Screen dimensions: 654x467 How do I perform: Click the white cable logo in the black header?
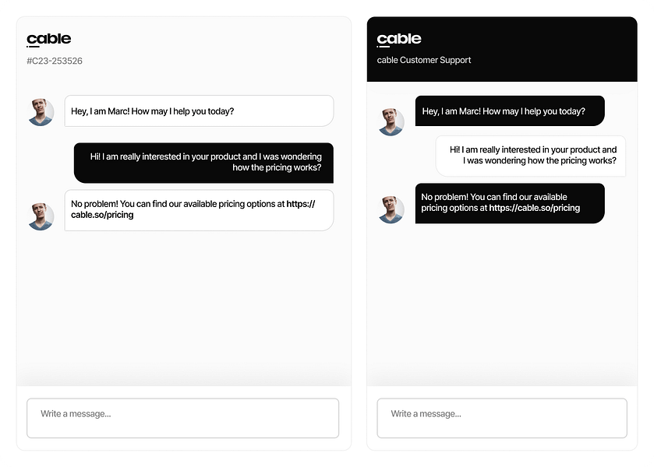399,40
